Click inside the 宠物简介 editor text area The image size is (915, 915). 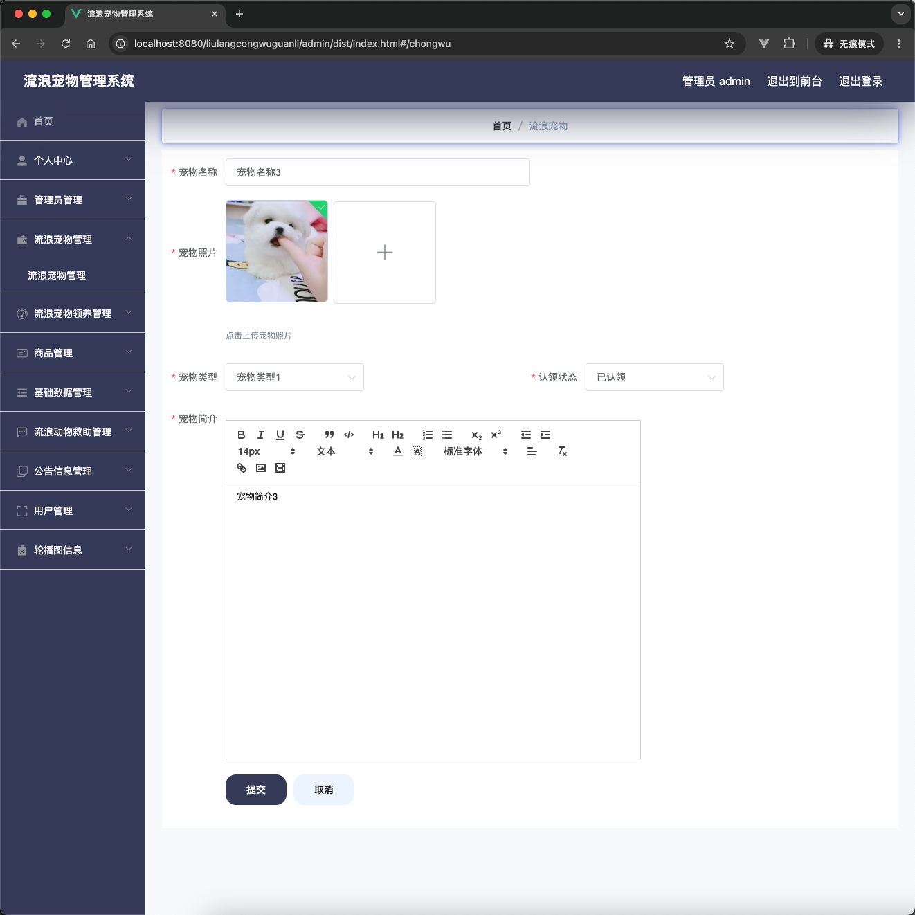433,620
